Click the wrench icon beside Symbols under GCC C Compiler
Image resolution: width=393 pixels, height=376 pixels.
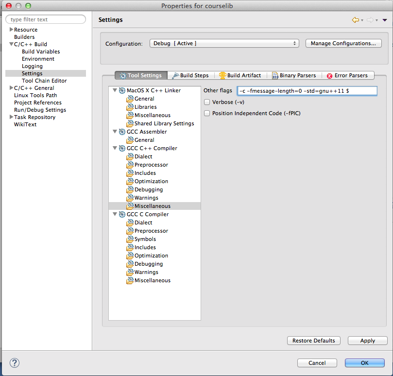point(130,239)
